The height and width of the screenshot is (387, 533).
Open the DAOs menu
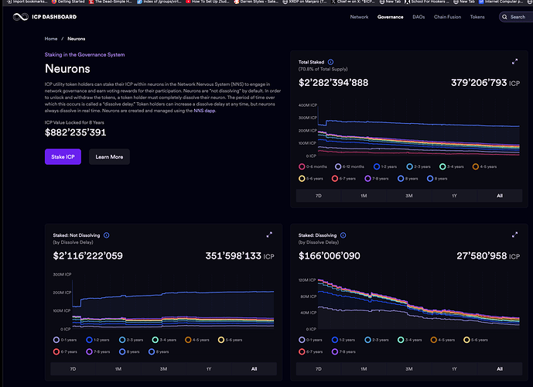[x=419, y=17]
